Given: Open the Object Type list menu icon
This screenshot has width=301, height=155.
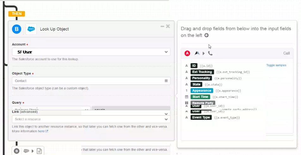Looking at the screenshot, I should click(x=166, y=81).
